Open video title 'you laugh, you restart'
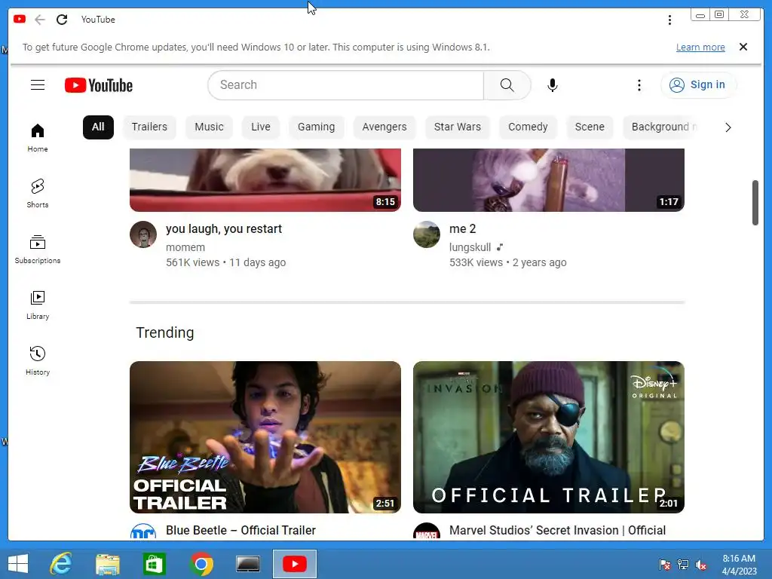 (223, 229)
